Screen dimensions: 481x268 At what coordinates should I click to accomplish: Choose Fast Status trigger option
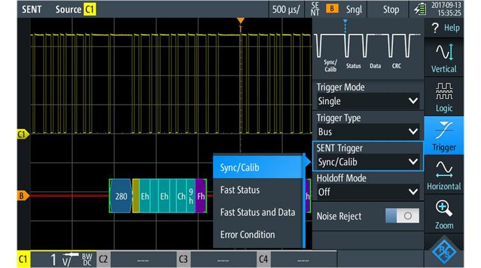(x=258, y=190)
